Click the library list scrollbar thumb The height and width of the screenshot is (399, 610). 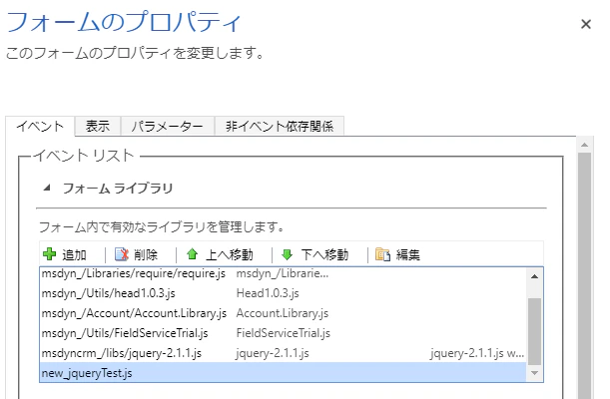pos(534,331)
